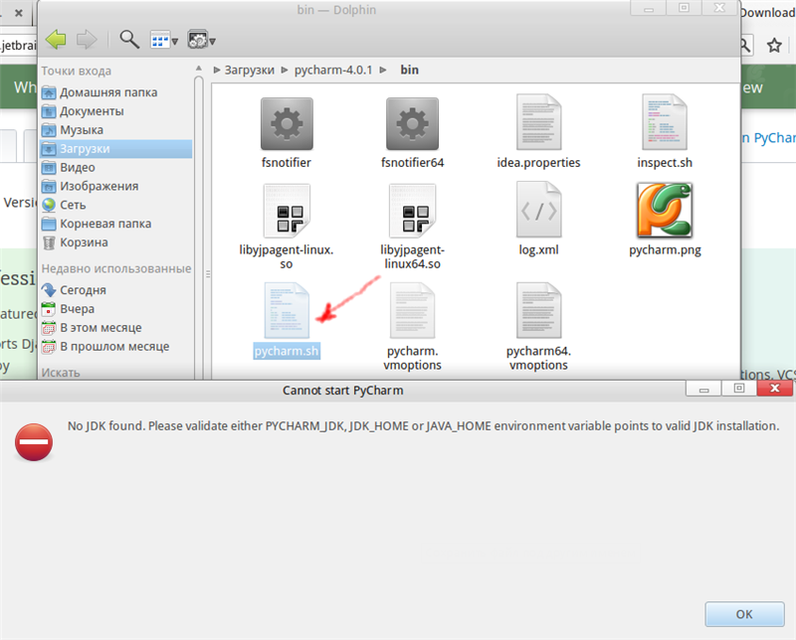The image size is (796, 640).
Task: Maximize the Cannot start PyCharm dialog
Action: coord(739,389)
